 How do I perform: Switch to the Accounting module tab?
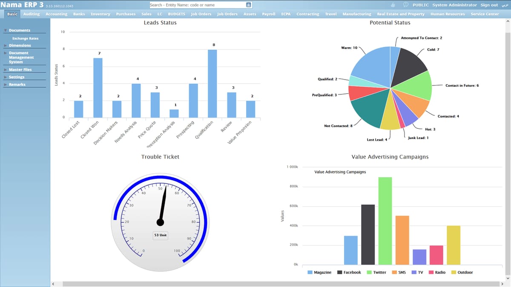click(57, 14)
